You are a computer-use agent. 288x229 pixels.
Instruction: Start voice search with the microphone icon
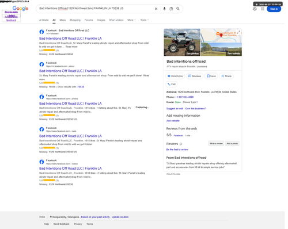pyautogui.click(x=164, y=9)
